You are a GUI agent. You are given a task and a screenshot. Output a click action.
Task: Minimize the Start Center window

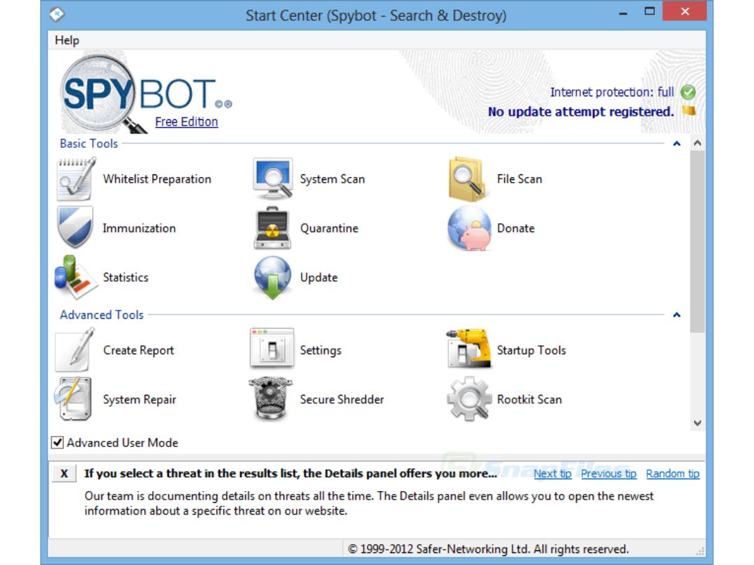pos(623,13)
